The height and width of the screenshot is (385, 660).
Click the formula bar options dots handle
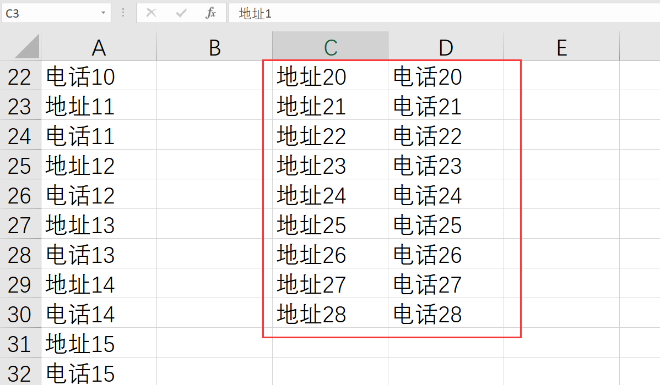pos(123,13)
